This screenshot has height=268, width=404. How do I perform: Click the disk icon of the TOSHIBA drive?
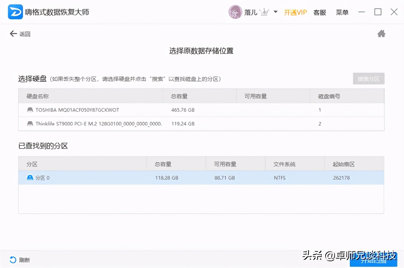coord(30,110)
